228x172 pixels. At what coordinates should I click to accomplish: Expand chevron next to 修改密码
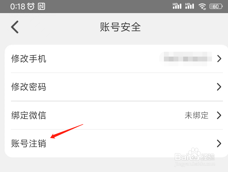point(219,87)
